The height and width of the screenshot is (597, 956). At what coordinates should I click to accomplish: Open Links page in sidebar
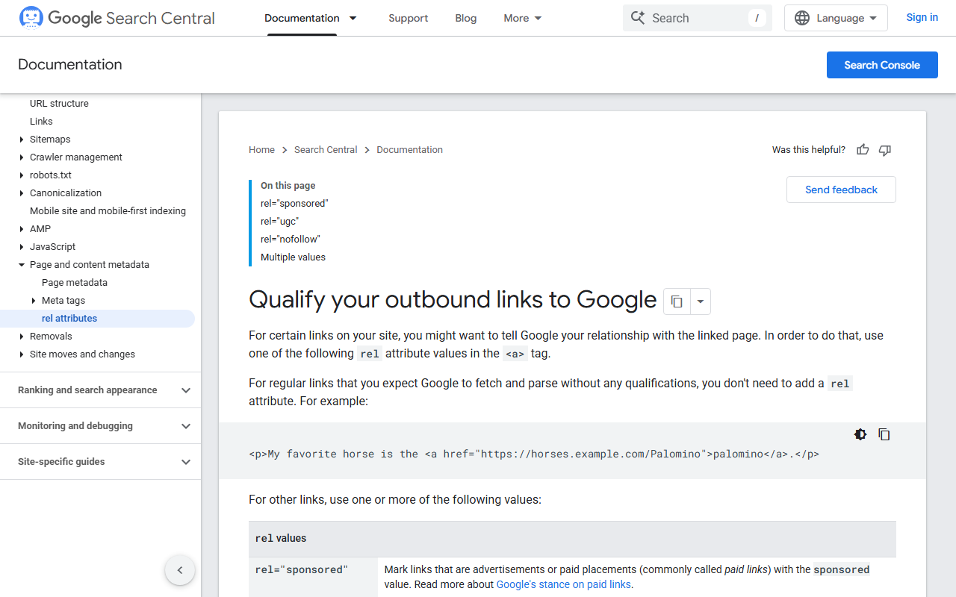[41, 122]
